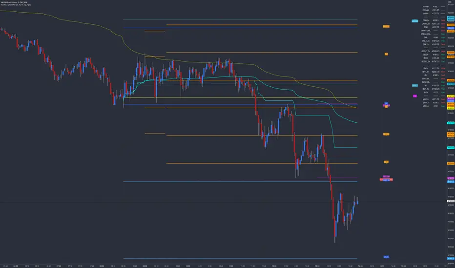
Task: Click the TradingView logo in bottom-left corner
Action: (x=6, y=263)
